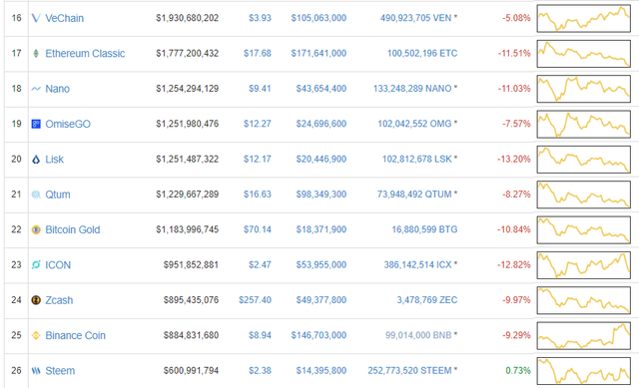Viewport: 639px width, 388px height.
Task: Click Steem price $2.38
Action: pos(260,370)
